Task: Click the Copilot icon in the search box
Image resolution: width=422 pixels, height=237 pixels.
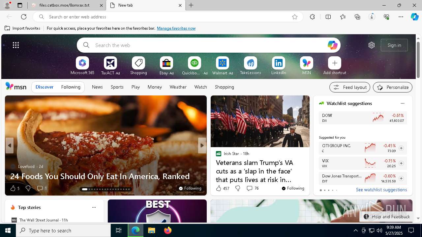Action: pyautogui.click(x=332, y=45)
